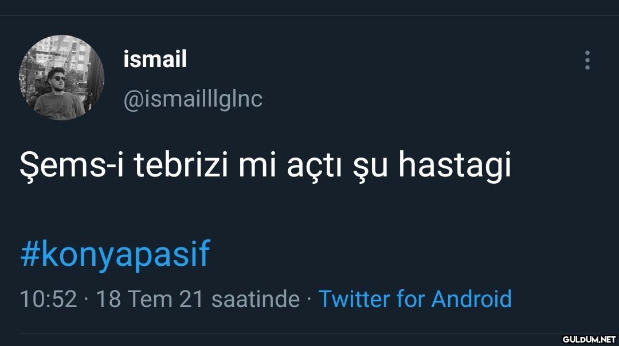Open the three-dot more options menu
The height and width of the screenshot is (346, 619).
587,60
